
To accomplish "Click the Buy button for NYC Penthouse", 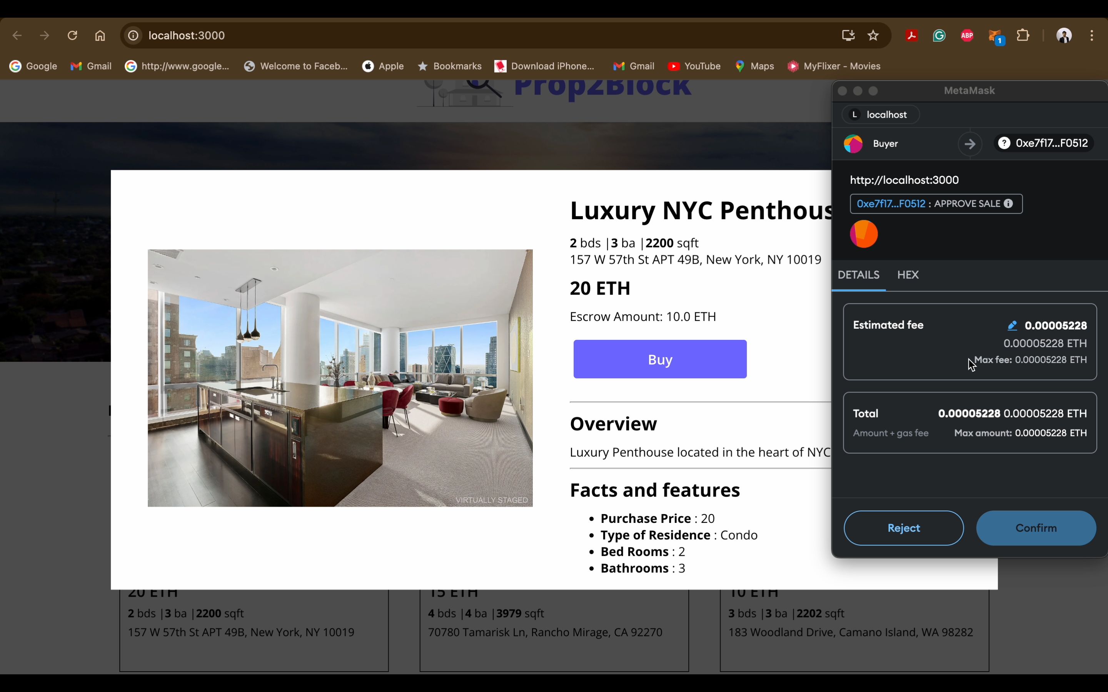I will point(660,359).
